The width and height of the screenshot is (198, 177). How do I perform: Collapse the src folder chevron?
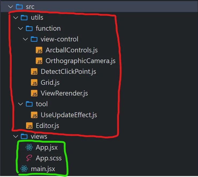point(11,7)
